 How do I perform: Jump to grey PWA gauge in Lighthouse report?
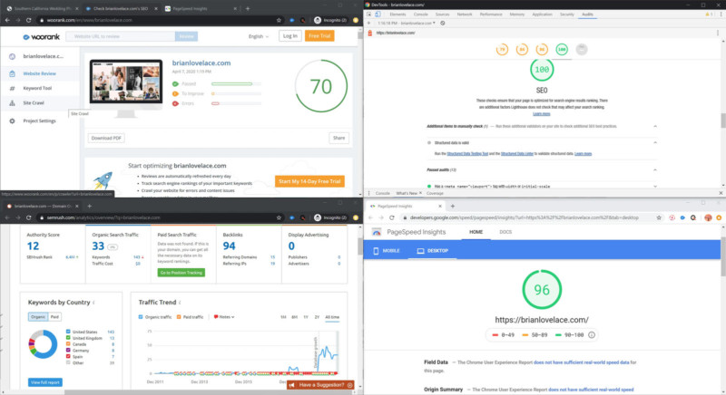tap(582, 50)
